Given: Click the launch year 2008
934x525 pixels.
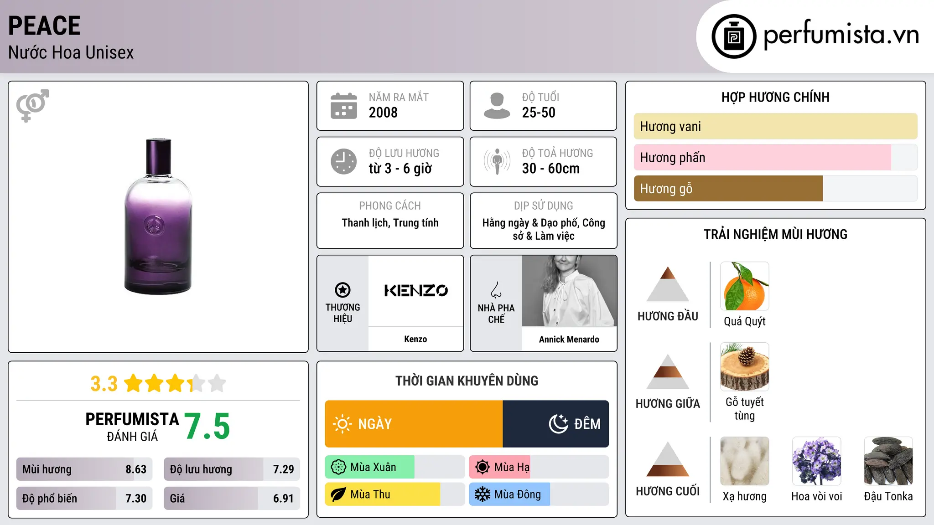Looking at the screenshot, I should tap(383, 113).
